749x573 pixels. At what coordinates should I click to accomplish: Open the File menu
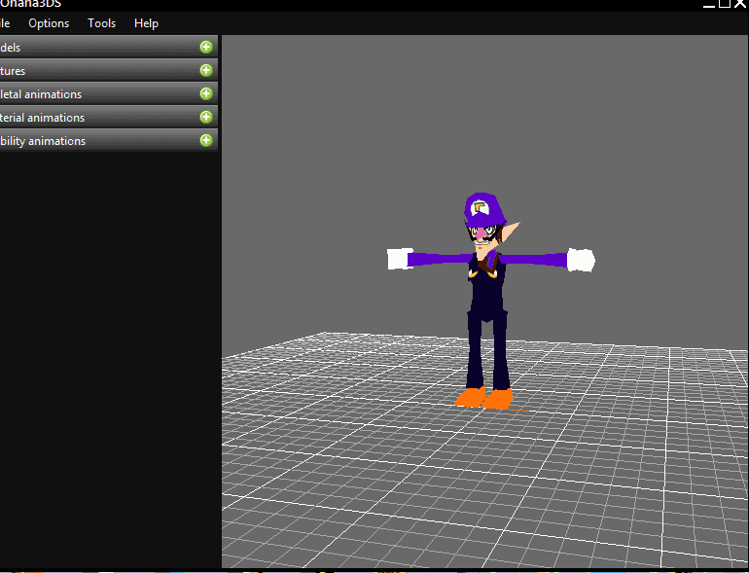pyautogui.click(x=5, y=23)
